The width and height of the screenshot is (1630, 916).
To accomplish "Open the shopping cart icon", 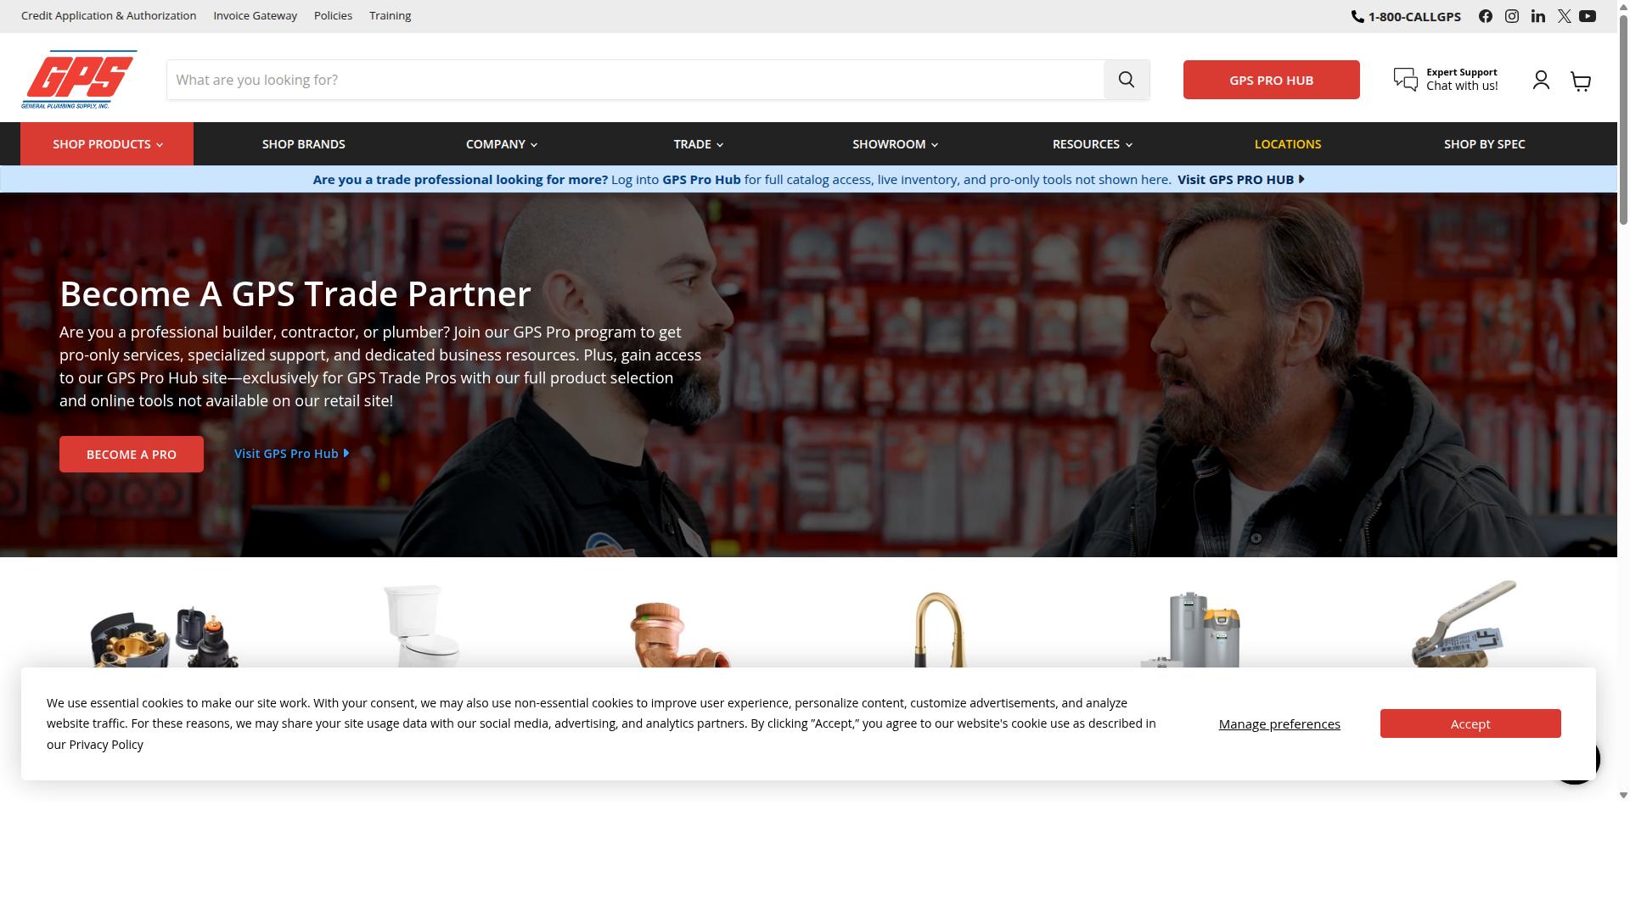I will 1581,81.
